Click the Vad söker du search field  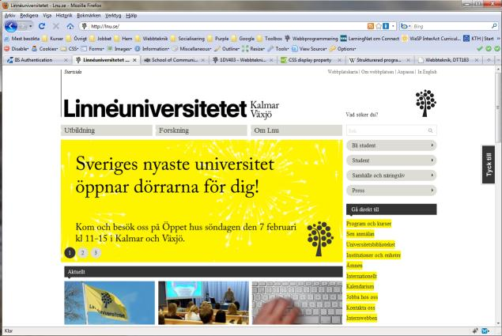(391, 130)
